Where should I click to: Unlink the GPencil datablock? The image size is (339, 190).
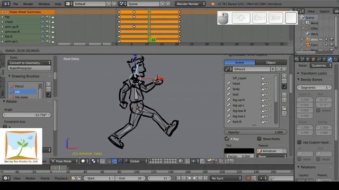(x=284, y=69)
